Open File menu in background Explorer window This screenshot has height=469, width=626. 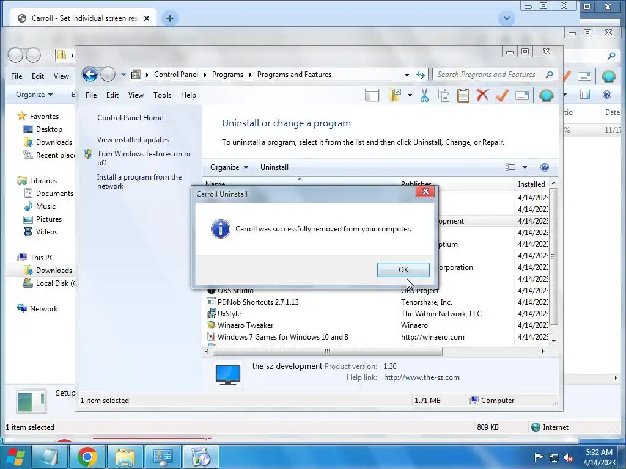[17, 76]
